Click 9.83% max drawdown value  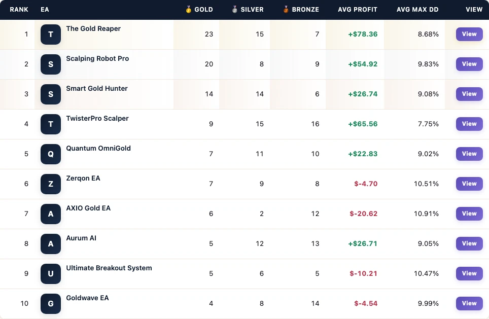[x=428, y=64]
